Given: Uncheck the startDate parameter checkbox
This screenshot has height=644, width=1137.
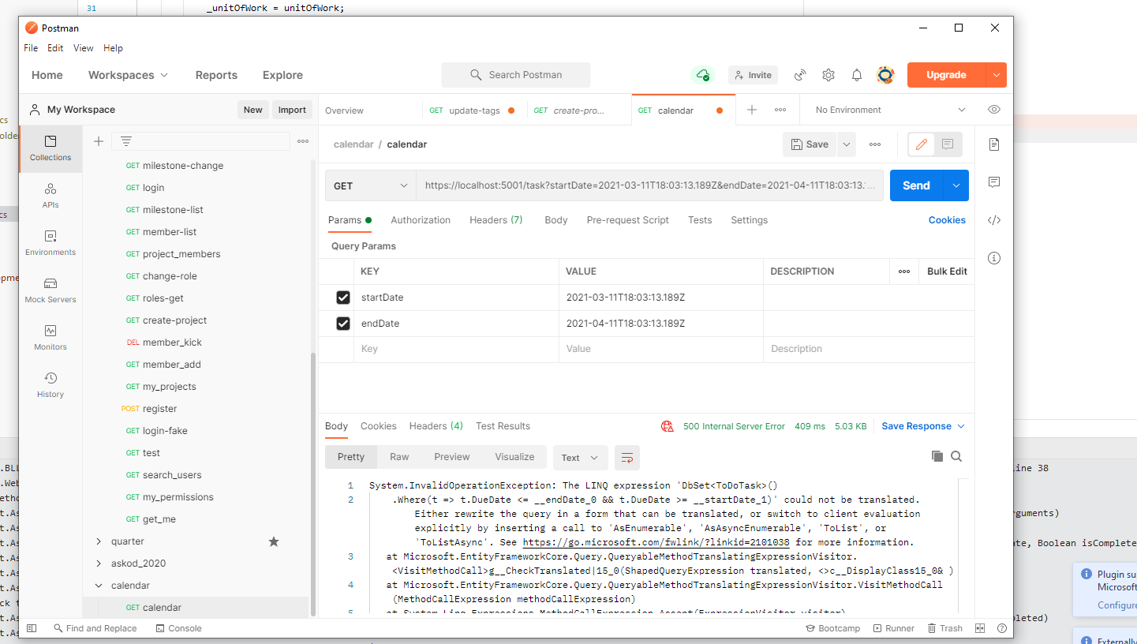Looking at the screenshot, I should click(x=343, y=298).
